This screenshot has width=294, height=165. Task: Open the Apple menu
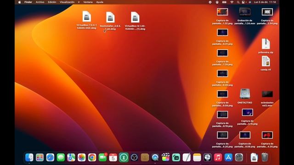click(19, 2)
